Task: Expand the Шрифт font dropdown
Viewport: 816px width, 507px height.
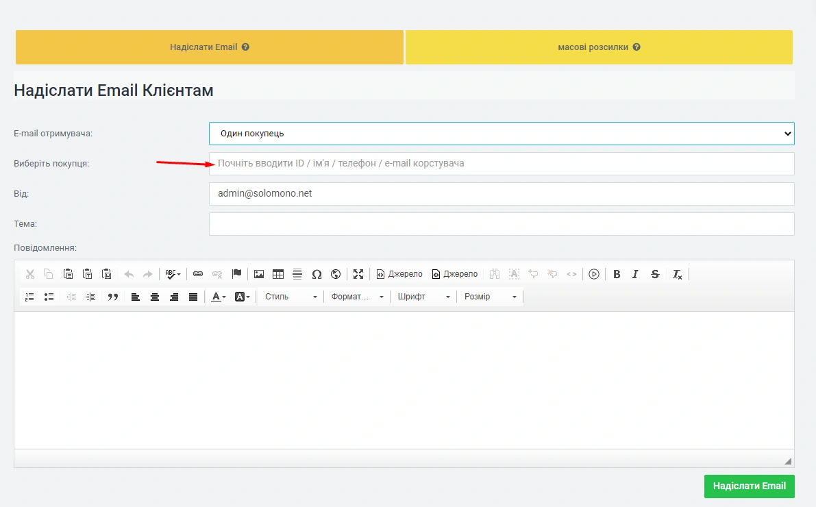Action: click(x=424, y=297)
